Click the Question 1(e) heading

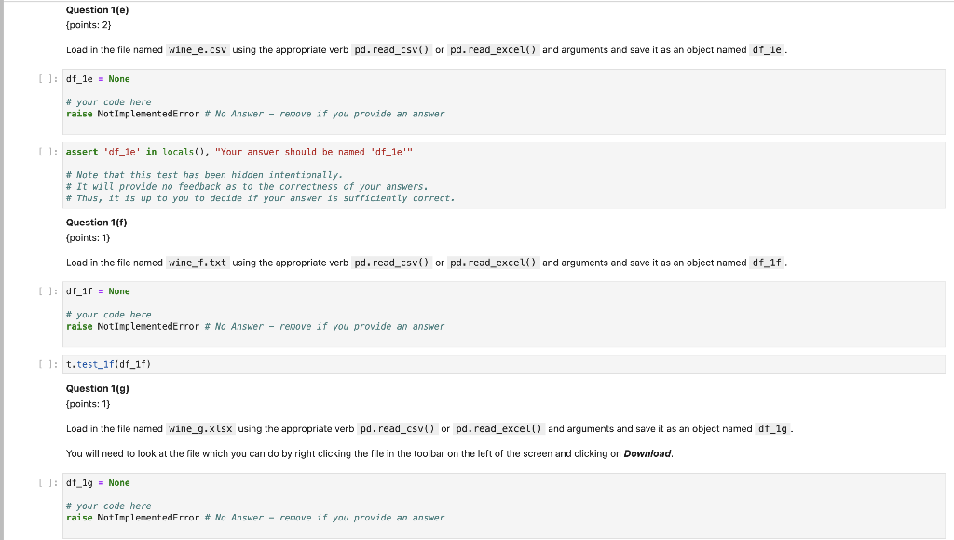click(x=97, y=9)
